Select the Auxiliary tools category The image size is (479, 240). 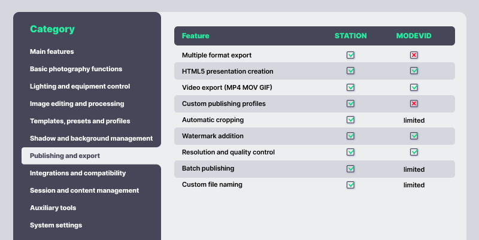tap(53, 208)
